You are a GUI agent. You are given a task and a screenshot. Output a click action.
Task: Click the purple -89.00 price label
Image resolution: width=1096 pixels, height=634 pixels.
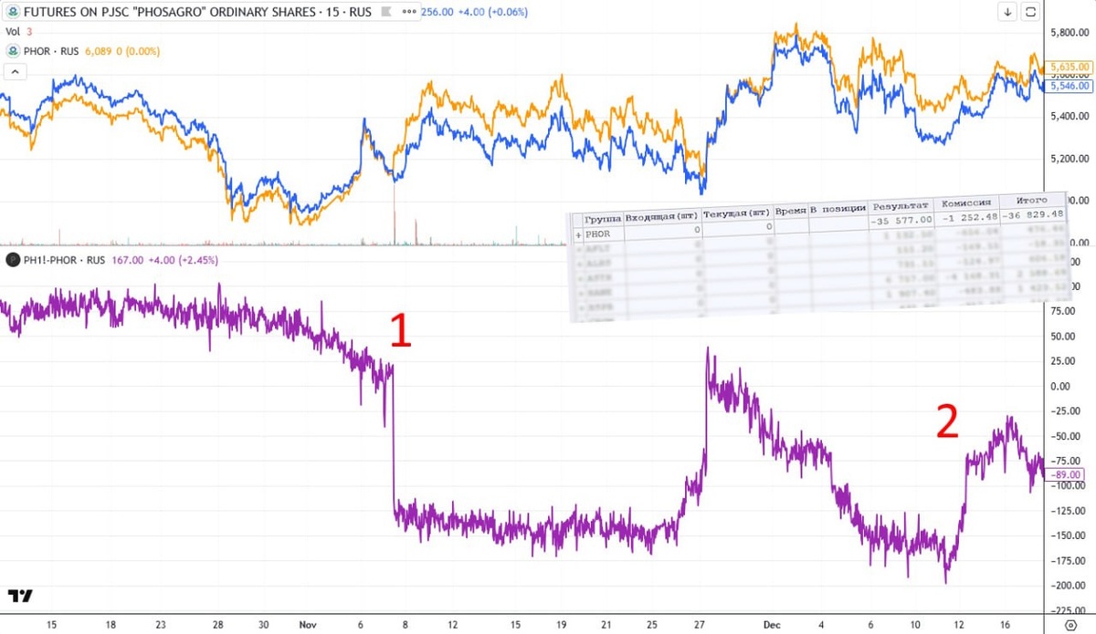[x=1066, y=474]
